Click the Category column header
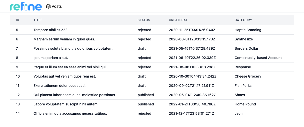 click(243, 20)
